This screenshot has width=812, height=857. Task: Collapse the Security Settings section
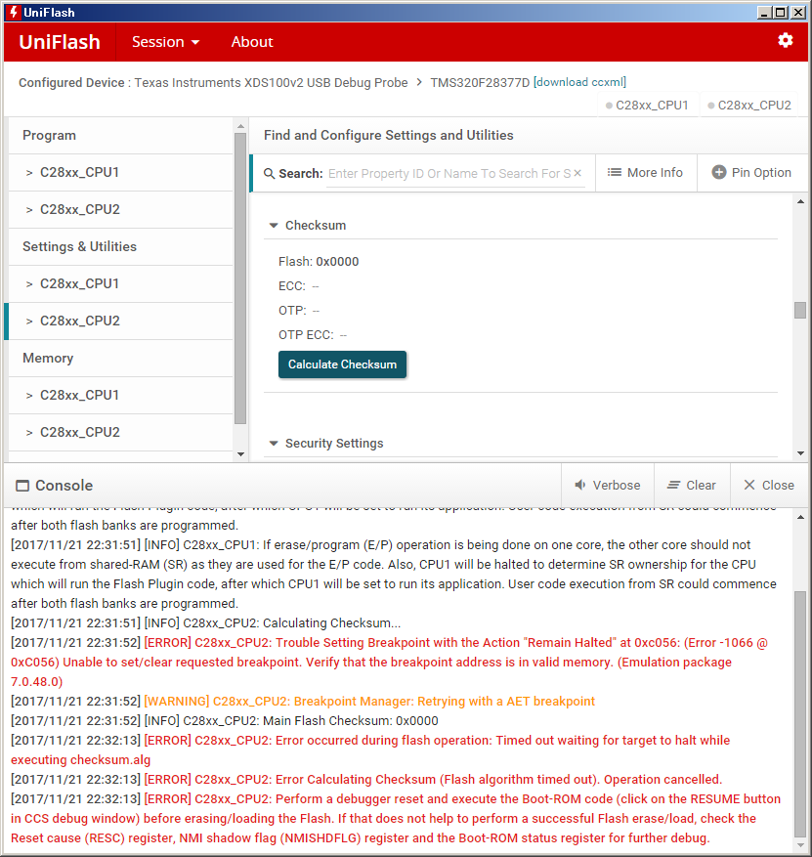point(274,444)
